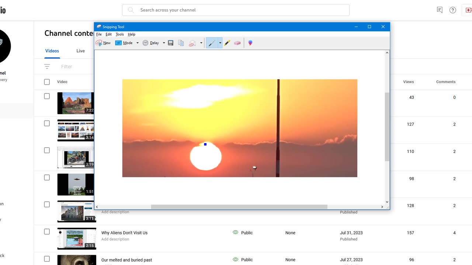
Task: Click the Search across your channel field
Action: pyautogui.click(x=236, y=10)
